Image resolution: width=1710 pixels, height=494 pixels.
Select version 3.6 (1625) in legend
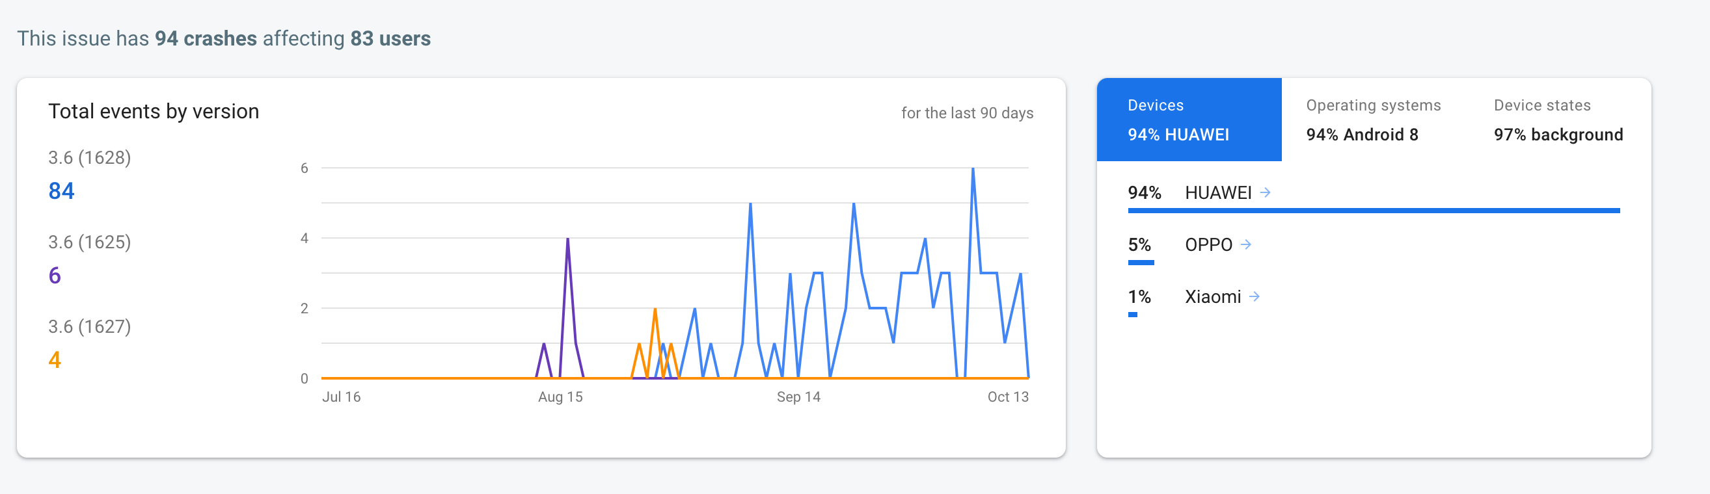coord(90,242)
